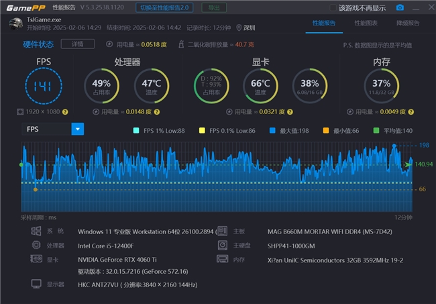Switch to the 性能图表 tab
The height and width of the screenshot is (304, 436).
click(366, 23)
